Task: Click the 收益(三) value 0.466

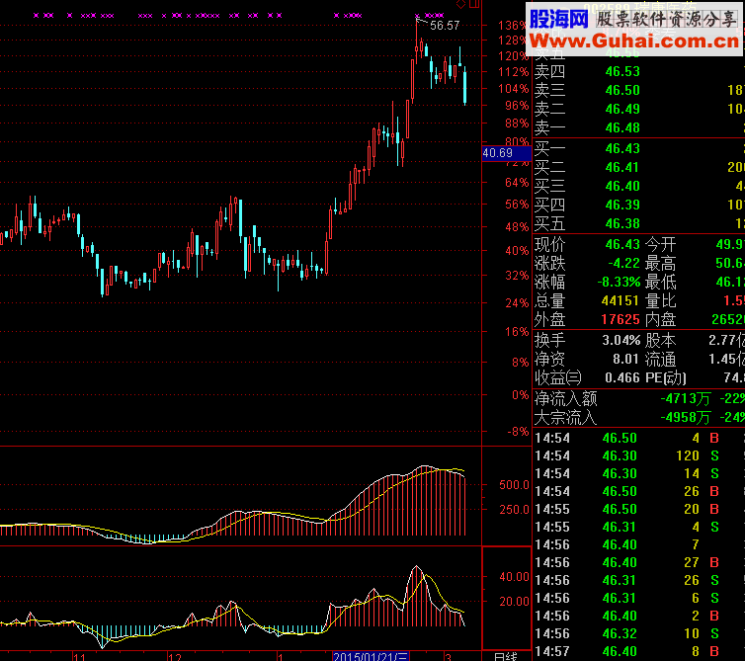Action: (x=622, y=377)
